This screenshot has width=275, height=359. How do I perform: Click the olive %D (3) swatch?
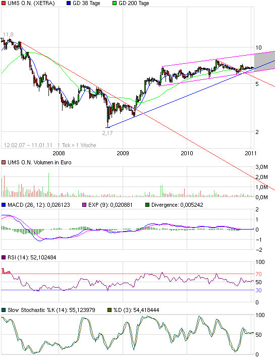pos(109,310)
